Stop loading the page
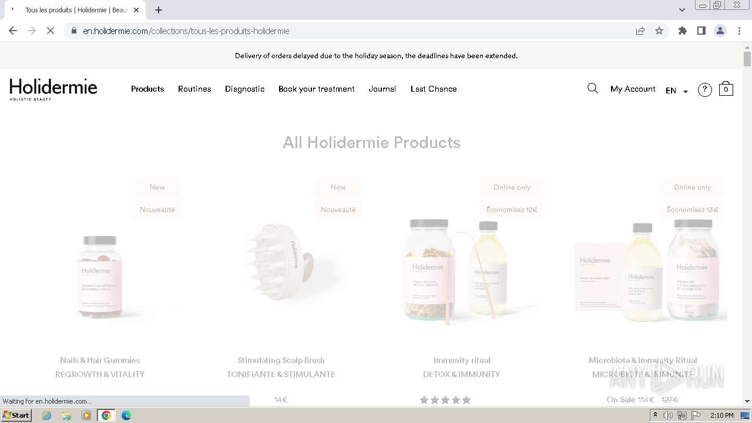752x423 pixels. [51, 31]
